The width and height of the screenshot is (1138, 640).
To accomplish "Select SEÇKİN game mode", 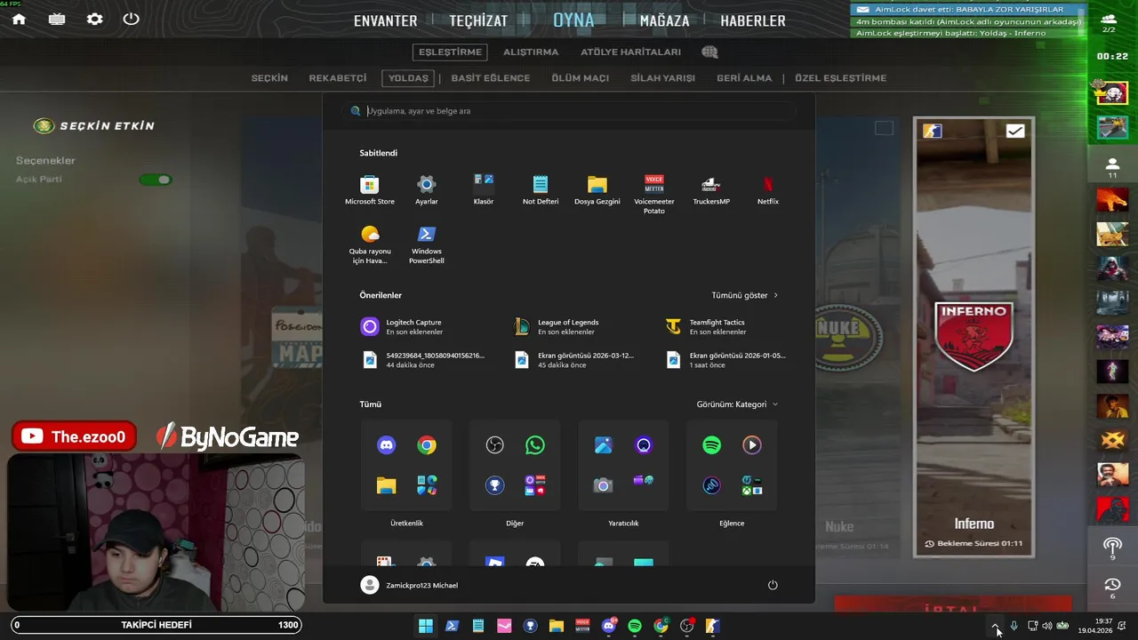I will click(269, 78).
